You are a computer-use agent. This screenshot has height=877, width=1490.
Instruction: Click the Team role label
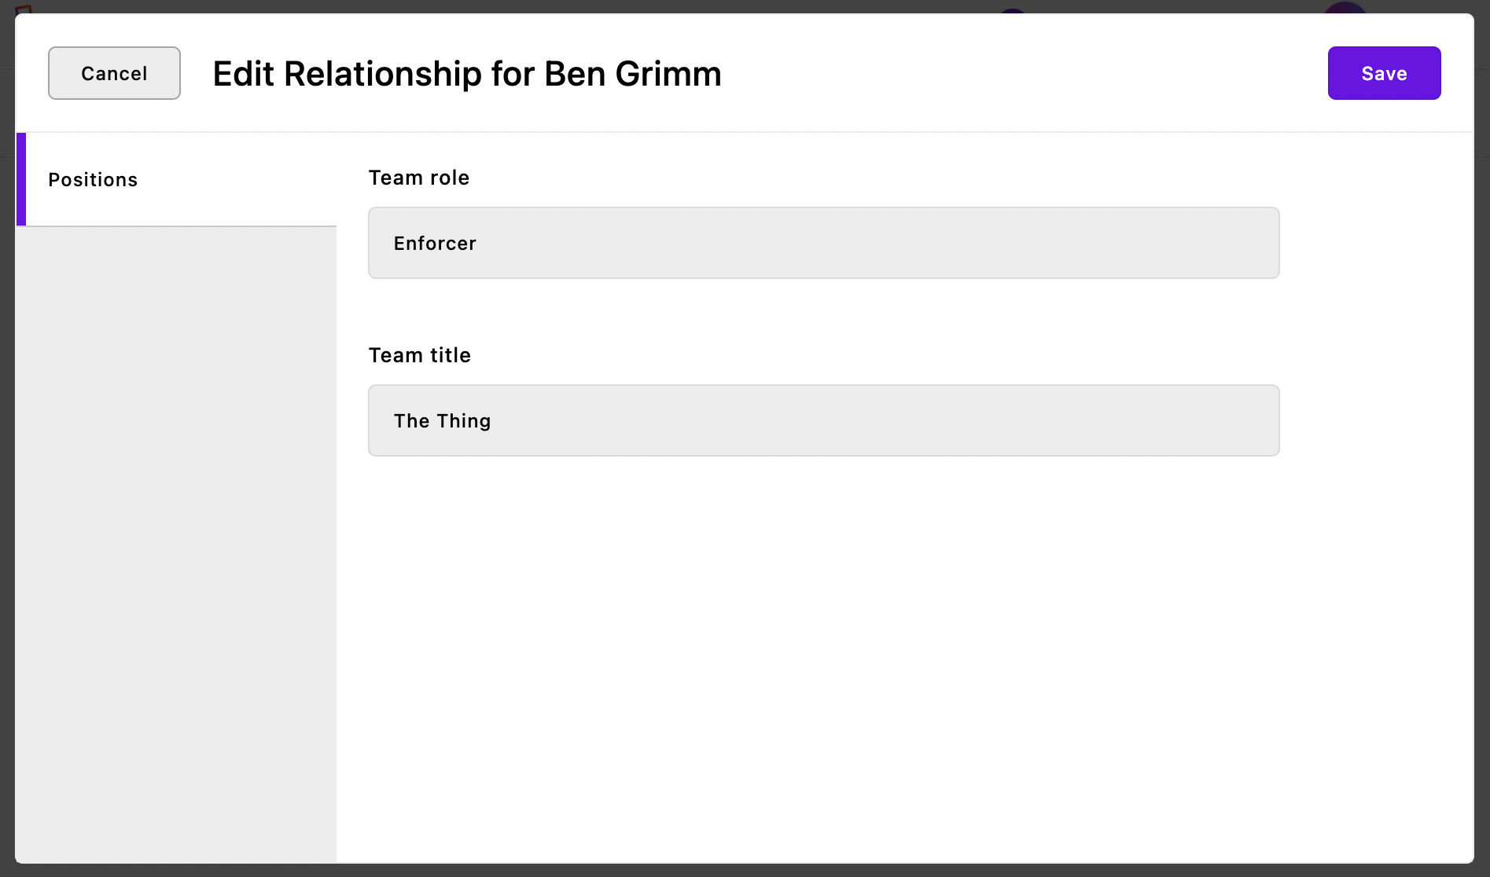click(419, 178)
